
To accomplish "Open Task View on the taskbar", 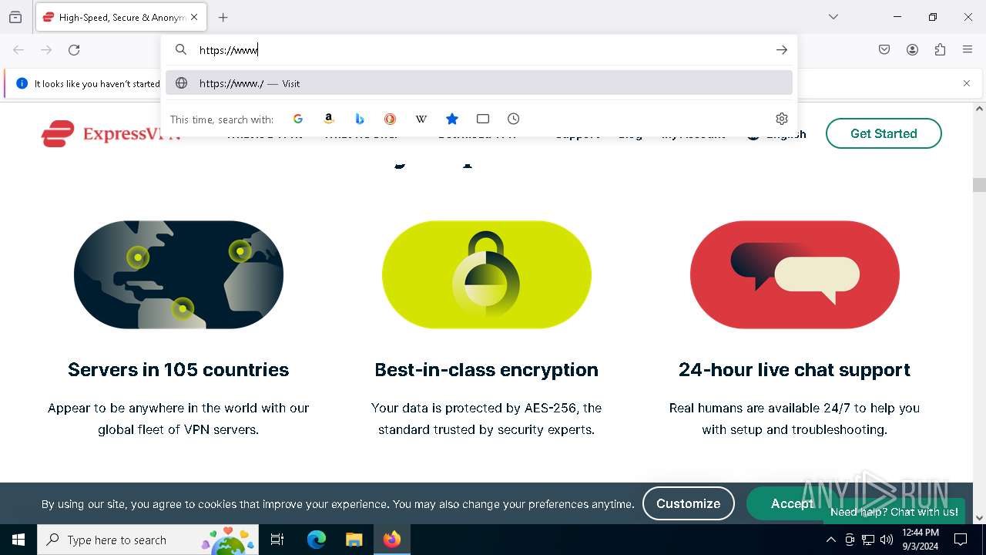I will 278,540.
